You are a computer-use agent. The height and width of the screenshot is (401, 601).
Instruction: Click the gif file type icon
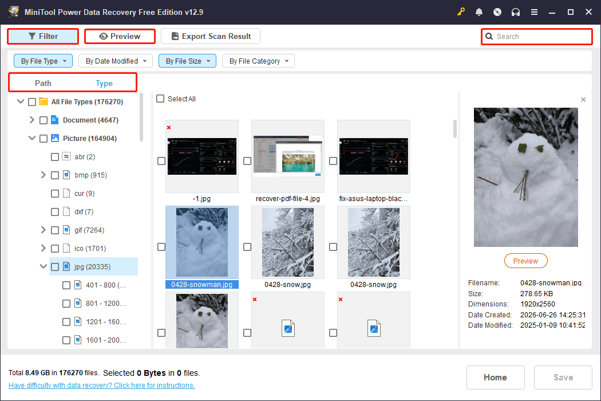click(66, 230)
